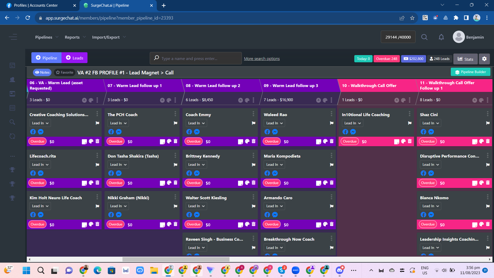Expand the Pipelines menu dropdown
The height and width of the screenshot is (278, 494).
[47, 37]
